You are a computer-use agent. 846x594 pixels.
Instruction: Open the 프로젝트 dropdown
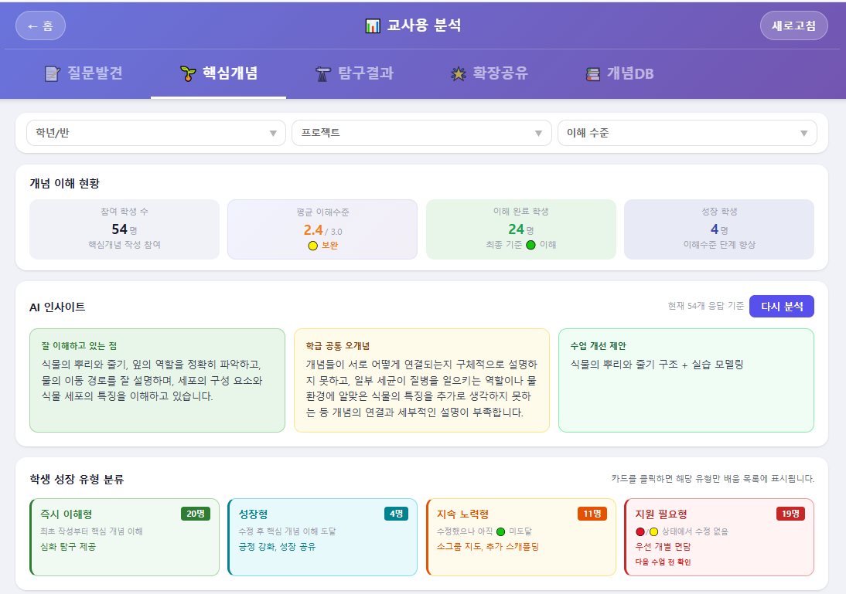tap(421, 133)
